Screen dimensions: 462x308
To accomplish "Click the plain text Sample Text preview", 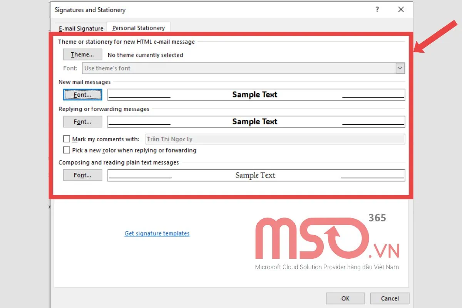I will pos(256,175).
